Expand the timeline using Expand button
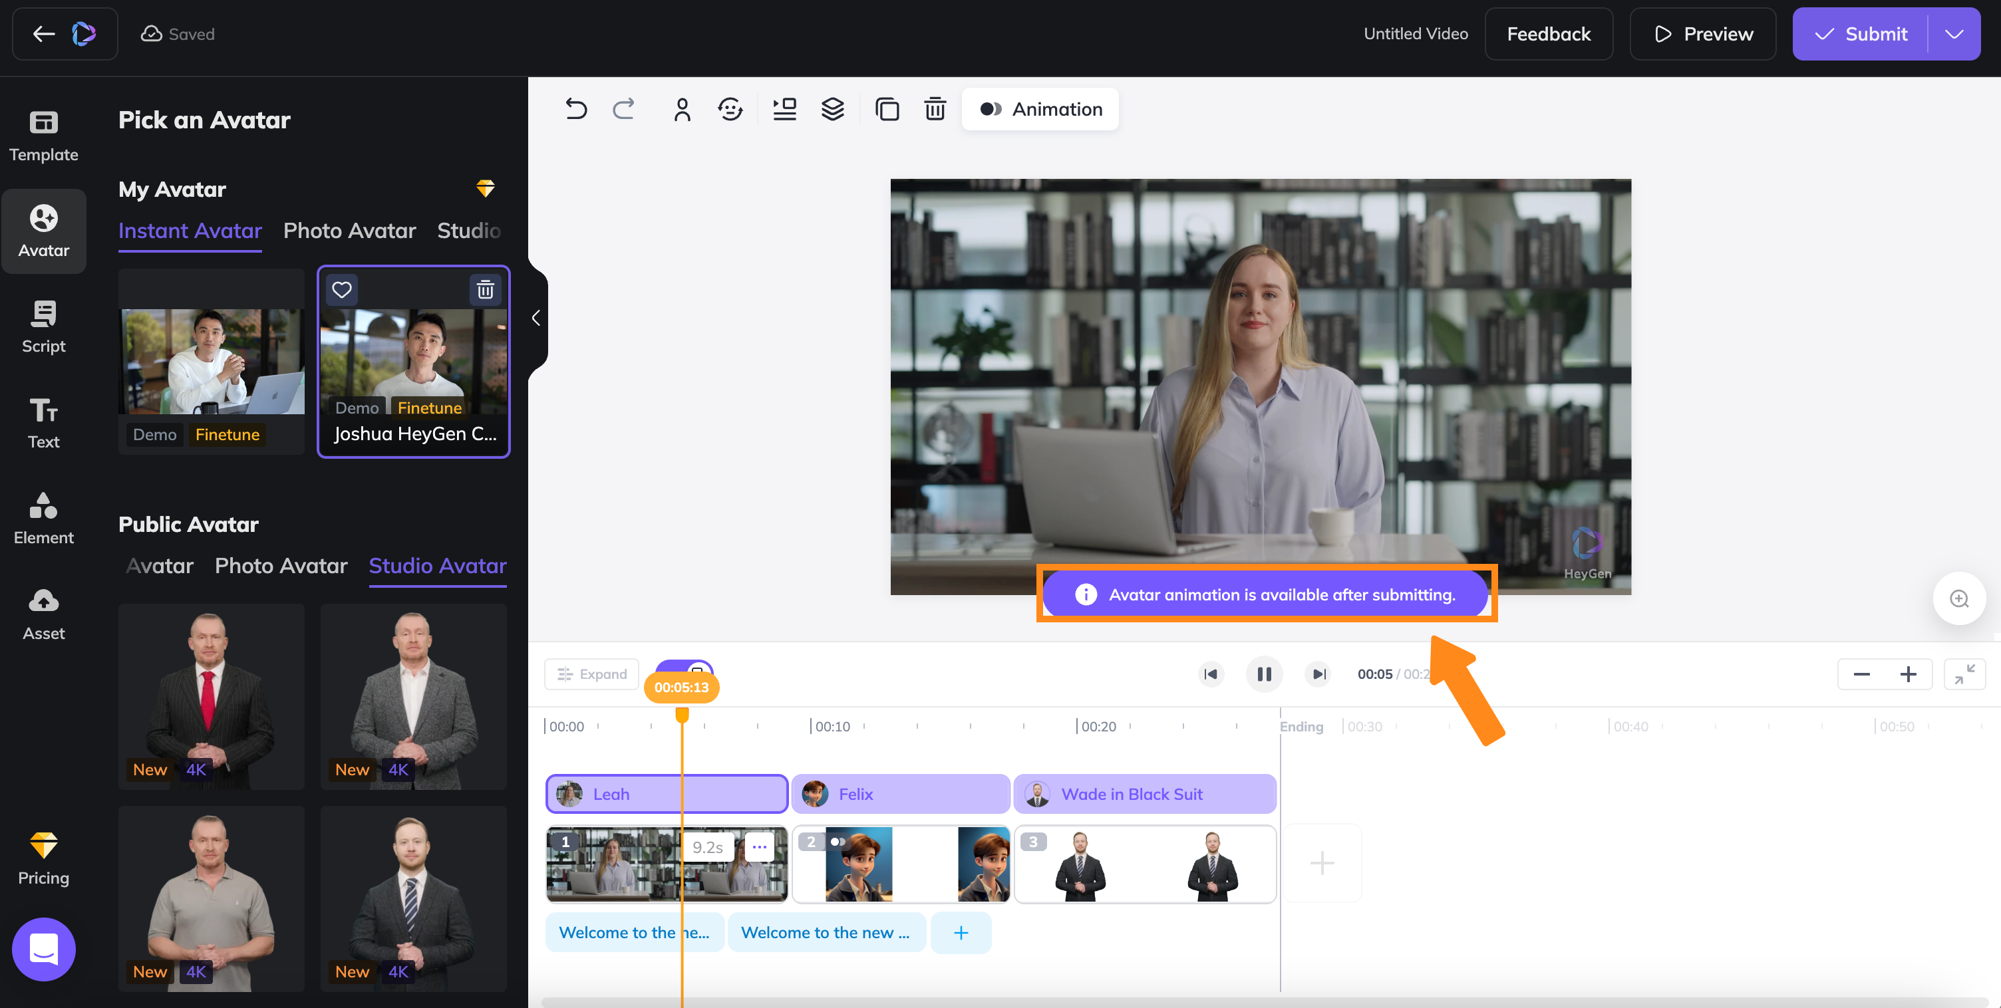The width and height of the screenshot is (2001, 1008). pos(590,674)
